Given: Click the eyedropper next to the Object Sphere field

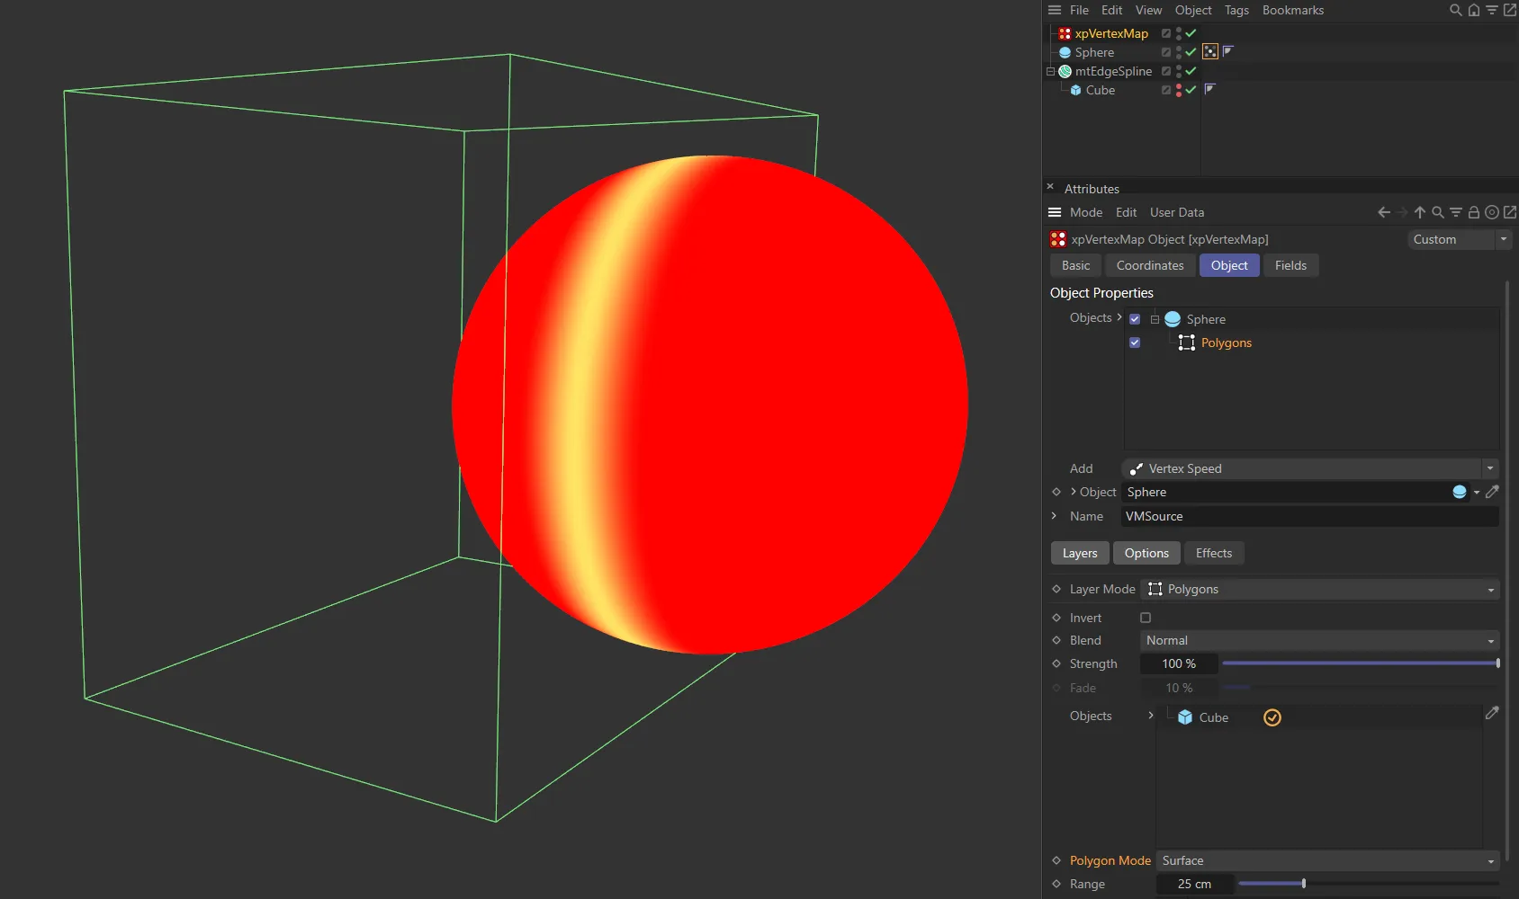Looking at the screenshot, I should click(x=1493, y=492).
